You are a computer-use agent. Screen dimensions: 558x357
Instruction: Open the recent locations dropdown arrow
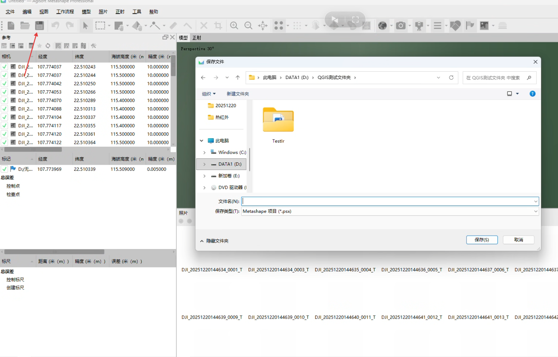tap(227, 78)
